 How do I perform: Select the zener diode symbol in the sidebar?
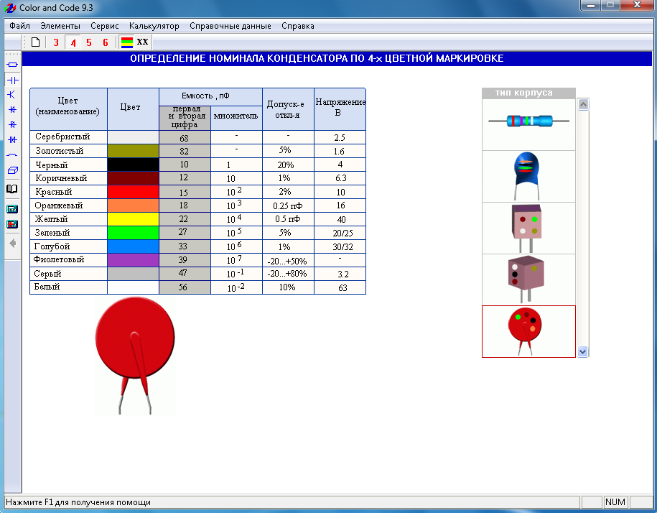pos(13,124)
